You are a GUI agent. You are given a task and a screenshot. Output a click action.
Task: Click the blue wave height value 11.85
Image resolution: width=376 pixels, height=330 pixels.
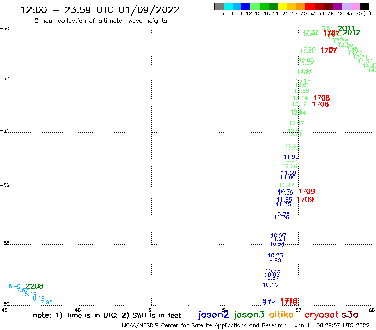tap(285, 200)
